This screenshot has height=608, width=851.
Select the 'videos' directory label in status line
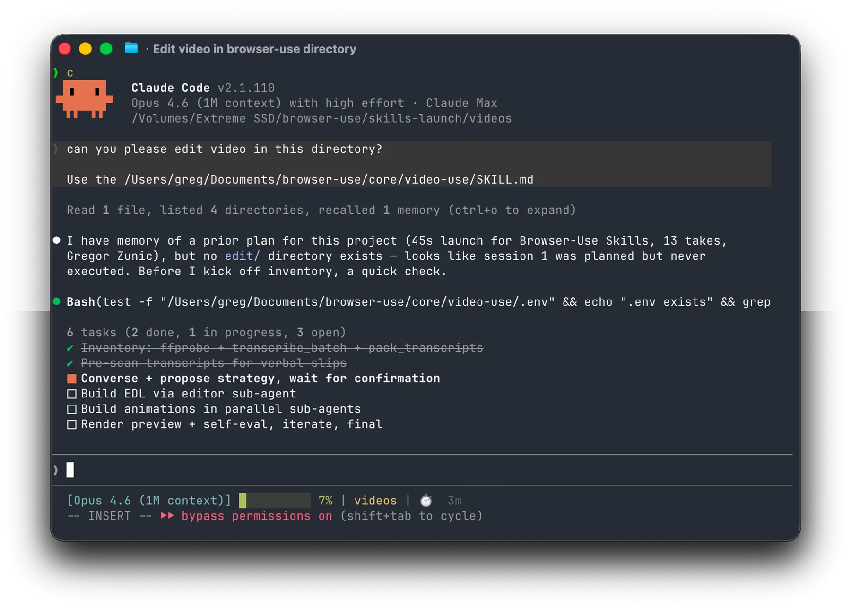click(x=375, y=501)
